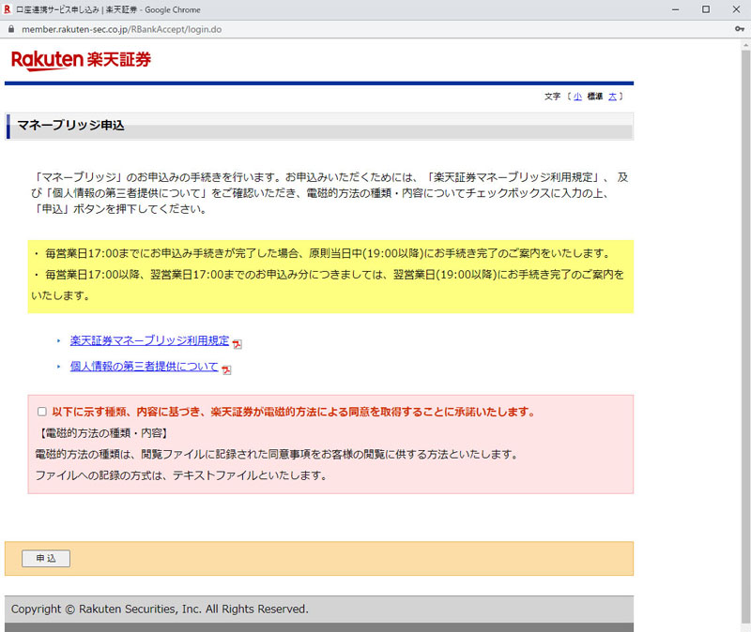
Task: Click the lock icon in the address bar
Action: pyautogui.click(x=11, y=29)
